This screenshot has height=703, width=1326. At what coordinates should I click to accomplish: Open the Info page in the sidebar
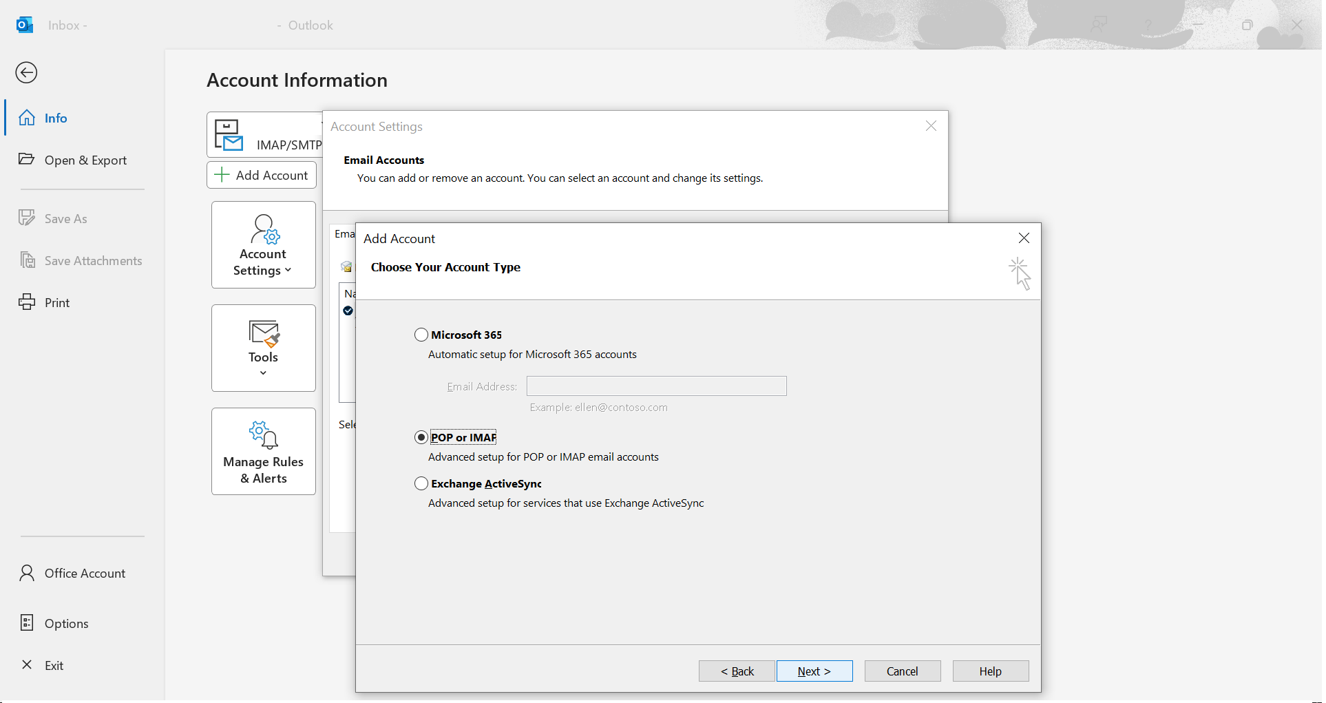[x=83, y=118]
